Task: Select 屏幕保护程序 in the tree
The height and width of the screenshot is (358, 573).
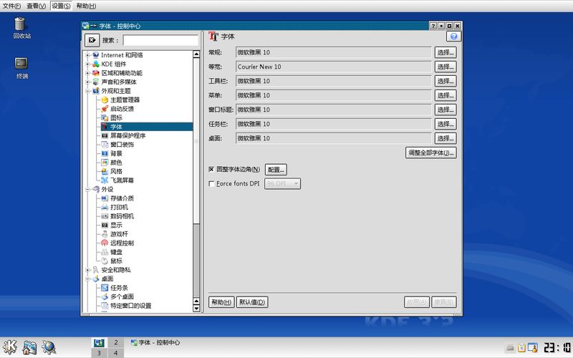Action: [127, 135]
